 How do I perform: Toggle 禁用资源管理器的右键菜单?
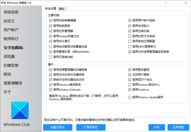coord(50,70)
